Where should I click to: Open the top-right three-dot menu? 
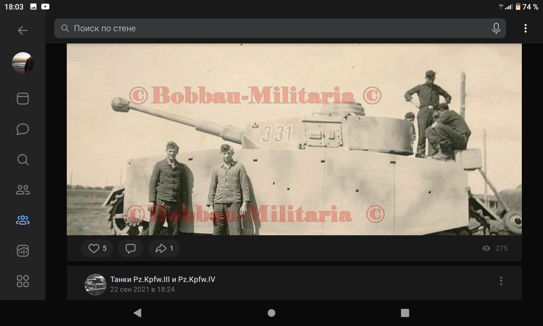point(525,28)
